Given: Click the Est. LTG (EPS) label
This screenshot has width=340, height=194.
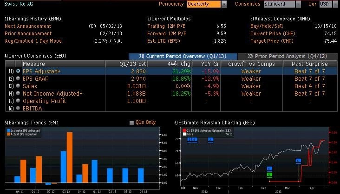Looking at the screenshot, I should [163, 41].
